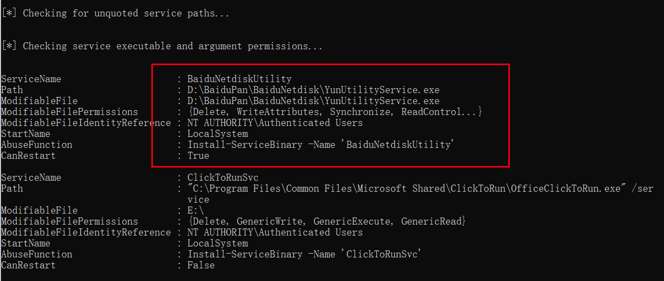Click LocalSystem StartName value for ClickToRunSvc
664x281 pixels.
(218, 243)
